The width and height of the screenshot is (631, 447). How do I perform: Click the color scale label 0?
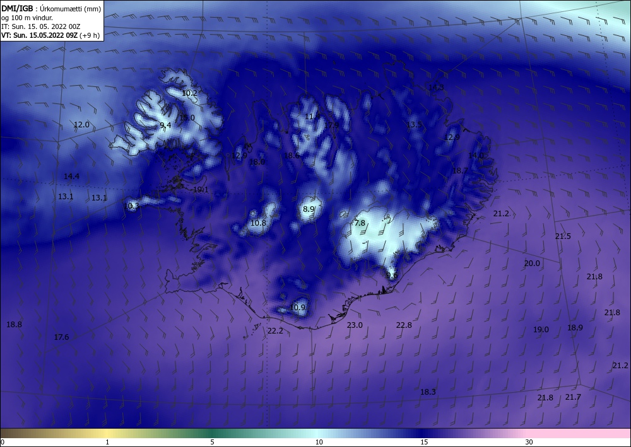tap(3, 442)
